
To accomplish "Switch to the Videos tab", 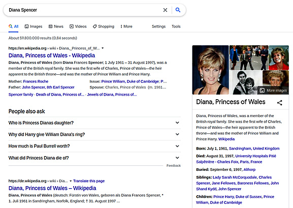I will [78, 26].
